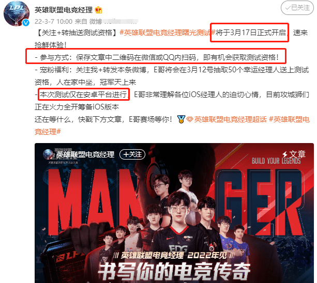
Task: Toggle the 已关注 follow button
Action: pyautogui.click(x=297, y=8)
